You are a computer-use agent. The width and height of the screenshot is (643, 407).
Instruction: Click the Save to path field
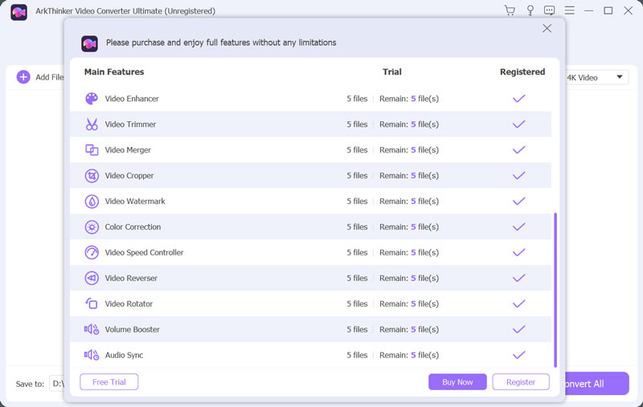(x=57, y=384)
